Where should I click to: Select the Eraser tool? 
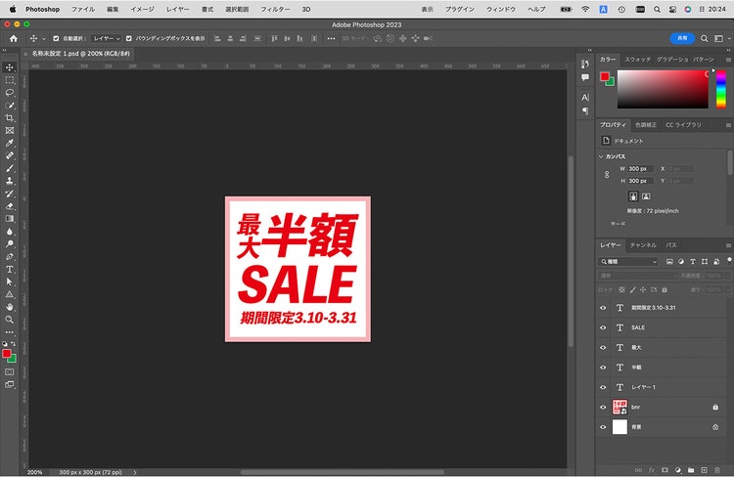click(10, 206)
